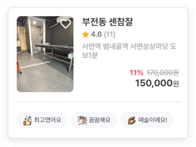196x147 pixels.
Task: Click the struck-through 170,000원 original price
Action: [x=163, y=73]
